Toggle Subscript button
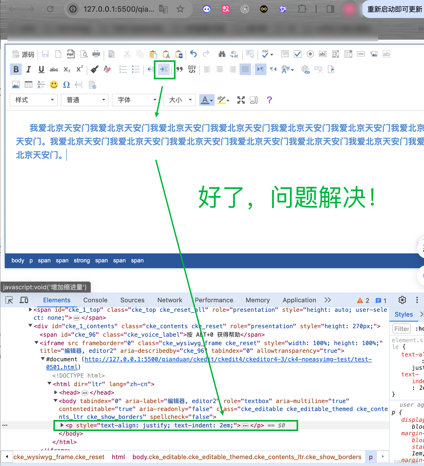 (x=67, y=69)
